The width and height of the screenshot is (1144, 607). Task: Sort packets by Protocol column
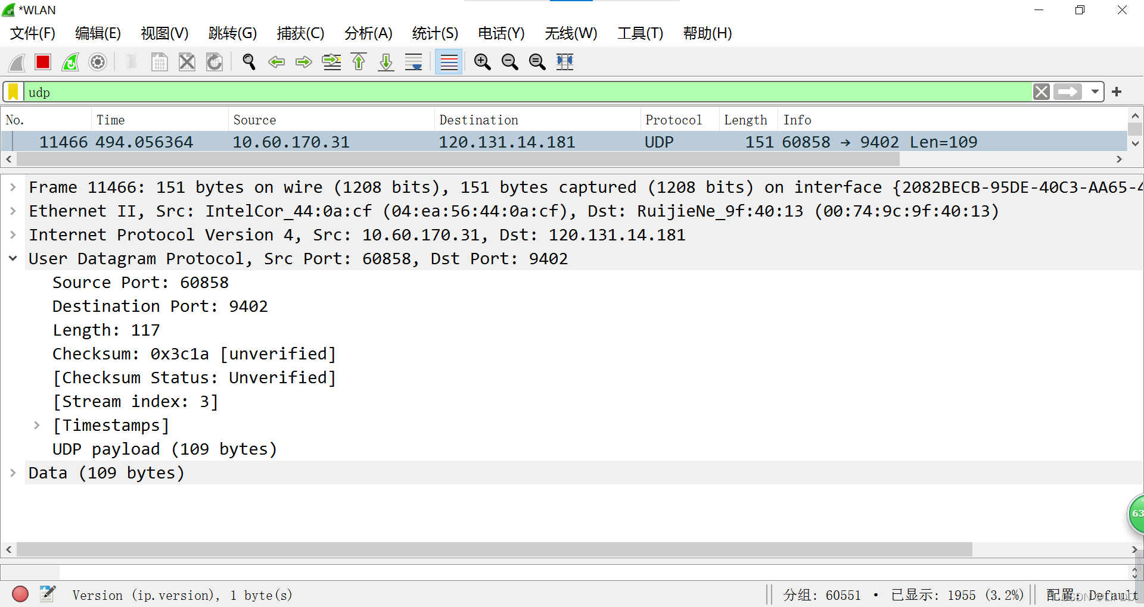[680, 120]
